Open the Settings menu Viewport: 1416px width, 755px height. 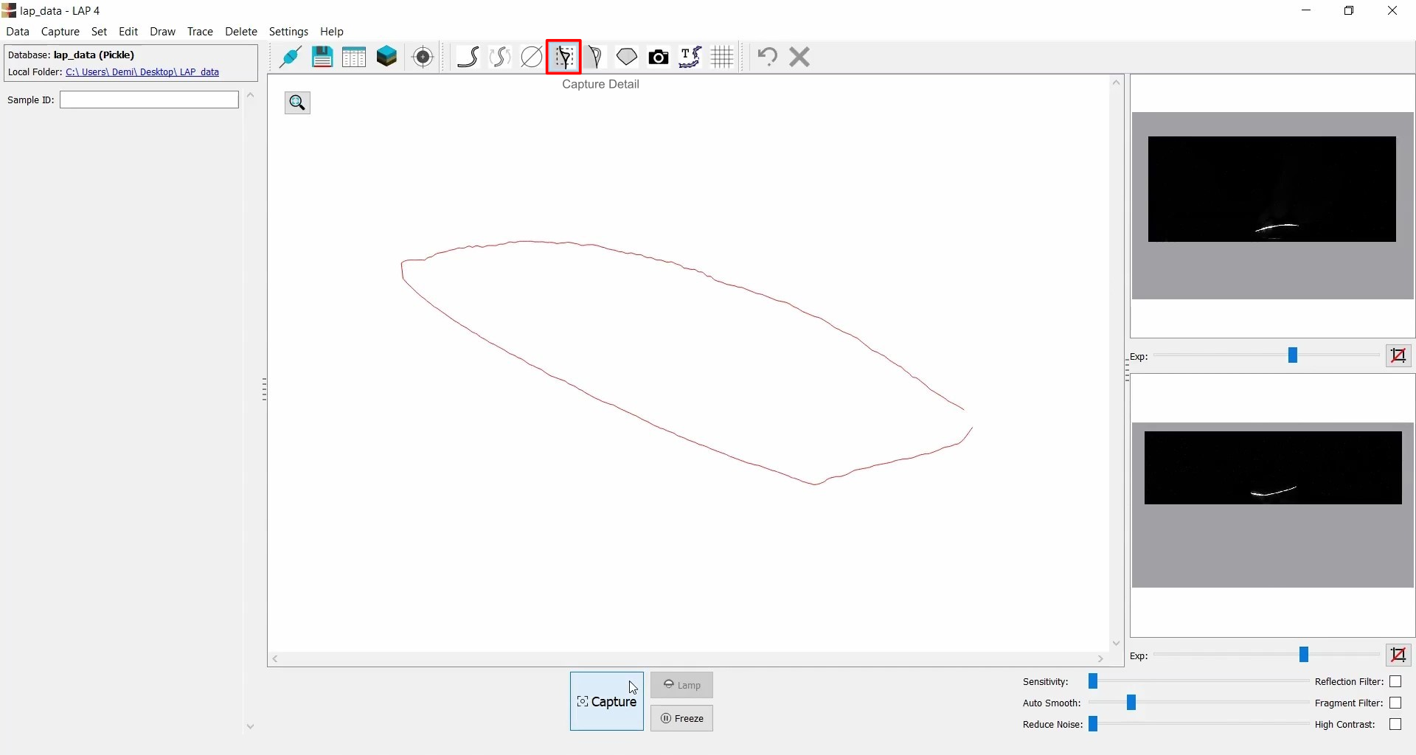tap(289, 32)
